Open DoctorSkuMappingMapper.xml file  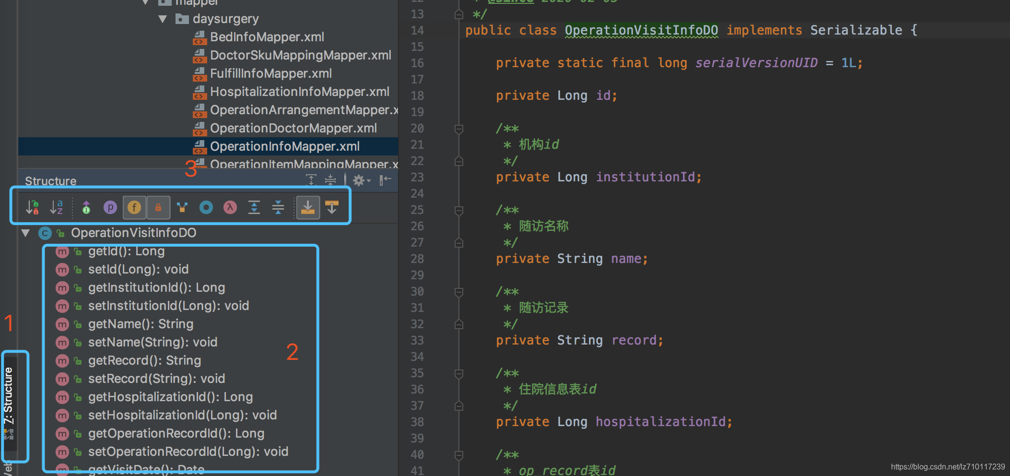(x=301, y=55)
